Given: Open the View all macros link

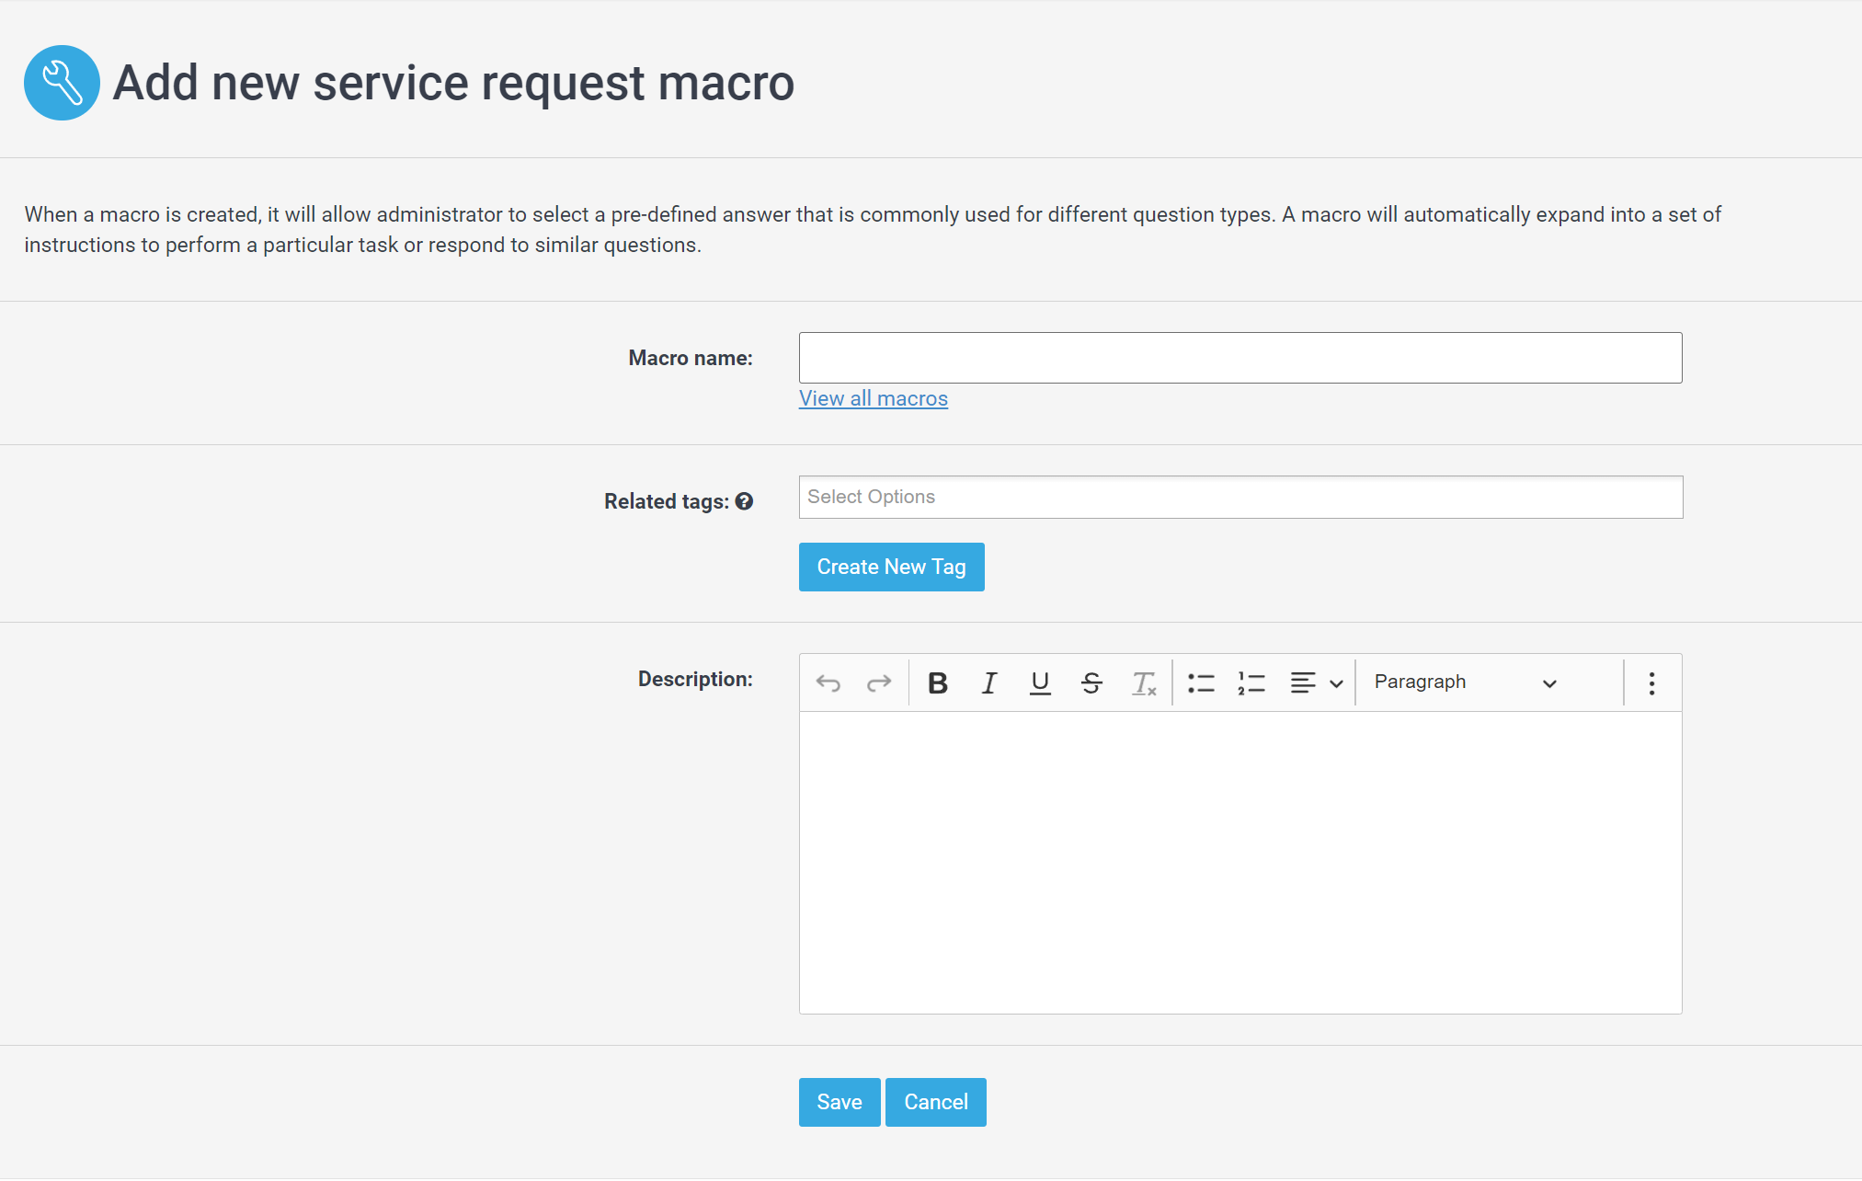Looking at the screenshot, I should 872,398.
